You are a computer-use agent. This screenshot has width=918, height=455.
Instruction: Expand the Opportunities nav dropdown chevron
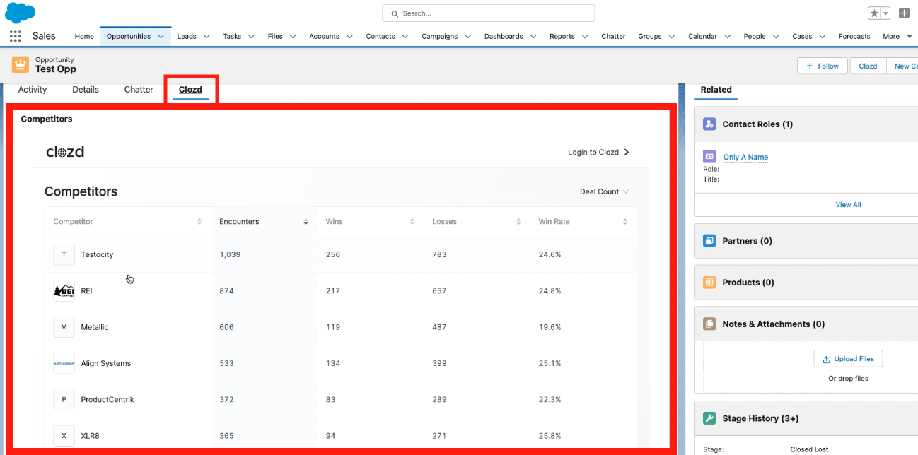click(161, 36)
